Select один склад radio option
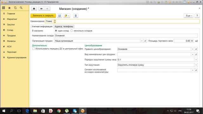 tap(56, 31)
